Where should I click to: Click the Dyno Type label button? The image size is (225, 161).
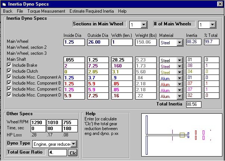point(19,143)
